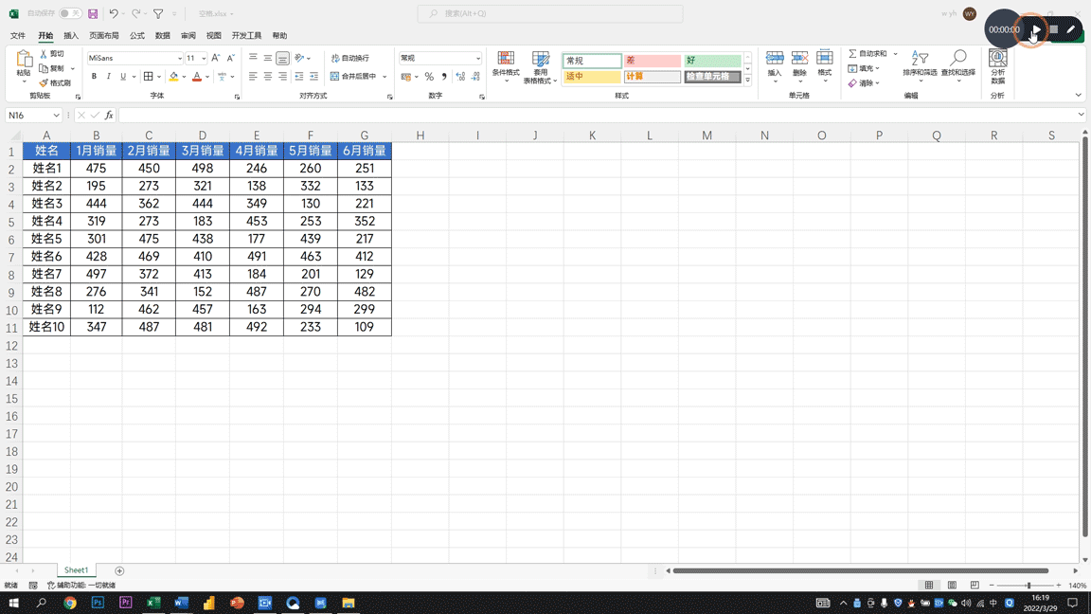Toggle italic formatting
1091x614 pixels.
pos(108,77)
